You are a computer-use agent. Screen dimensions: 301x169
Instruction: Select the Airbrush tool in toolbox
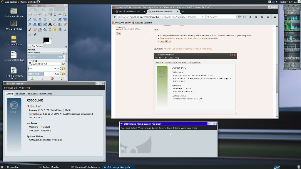40,29
